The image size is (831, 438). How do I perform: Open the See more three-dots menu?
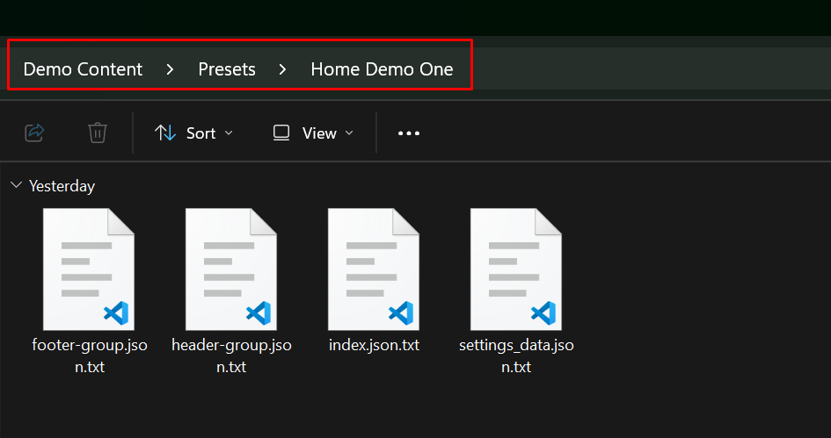[409, 133]
